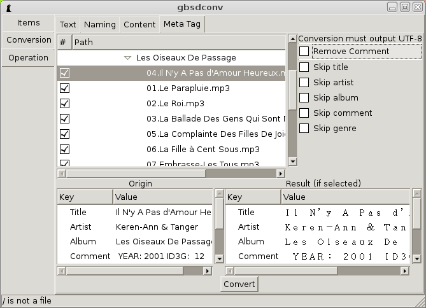Click the chess piece window menu icon
Screen dimensions: 426x308
click(x=9, y=8)
